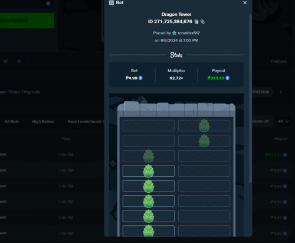Click the dialog vertical scrollbar
Viewport: 295px width, 243px height.
(250, 99)
